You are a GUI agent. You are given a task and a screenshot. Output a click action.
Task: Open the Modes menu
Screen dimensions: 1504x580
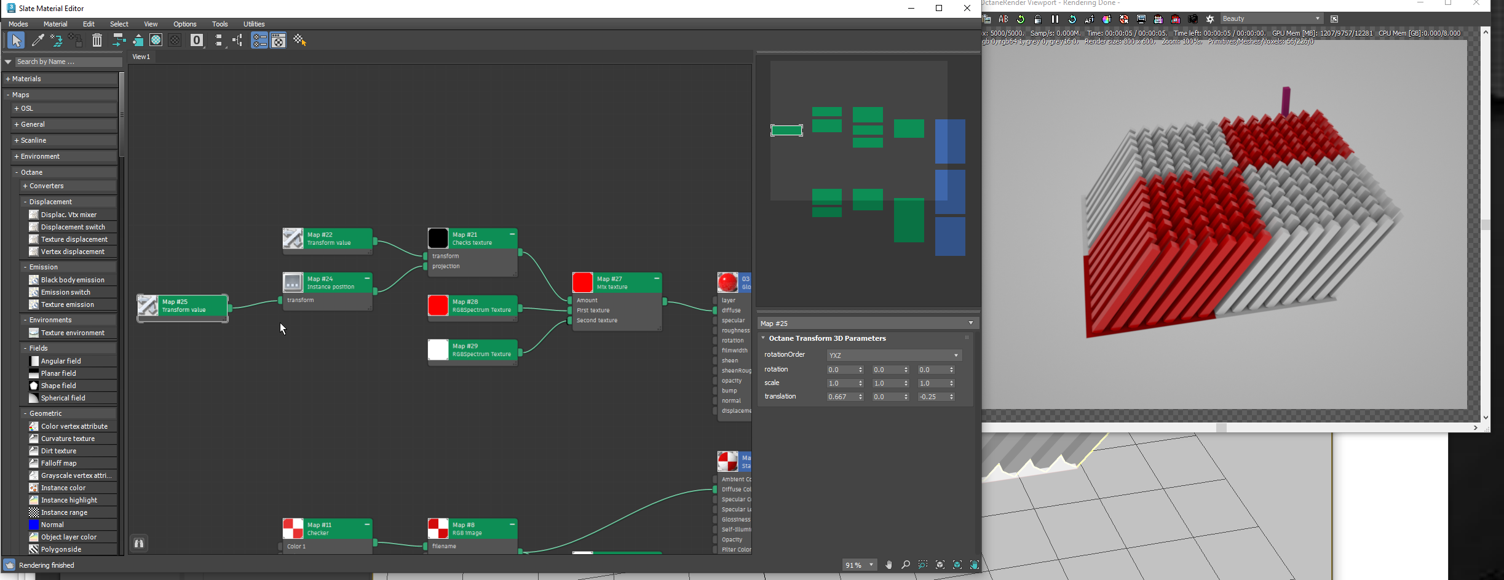click(x=18, y=24)
